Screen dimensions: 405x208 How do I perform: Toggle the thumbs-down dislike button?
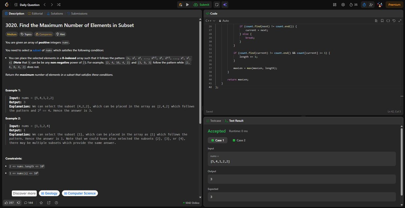coord(19,203)
